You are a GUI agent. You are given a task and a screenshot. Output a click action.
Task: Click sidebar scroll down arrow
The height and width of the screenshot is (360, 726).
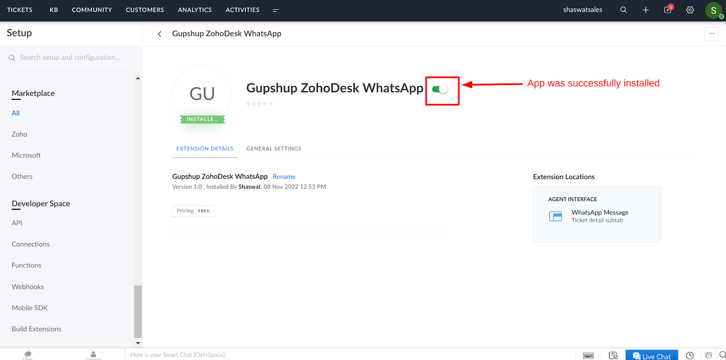[x=138, y=343]
